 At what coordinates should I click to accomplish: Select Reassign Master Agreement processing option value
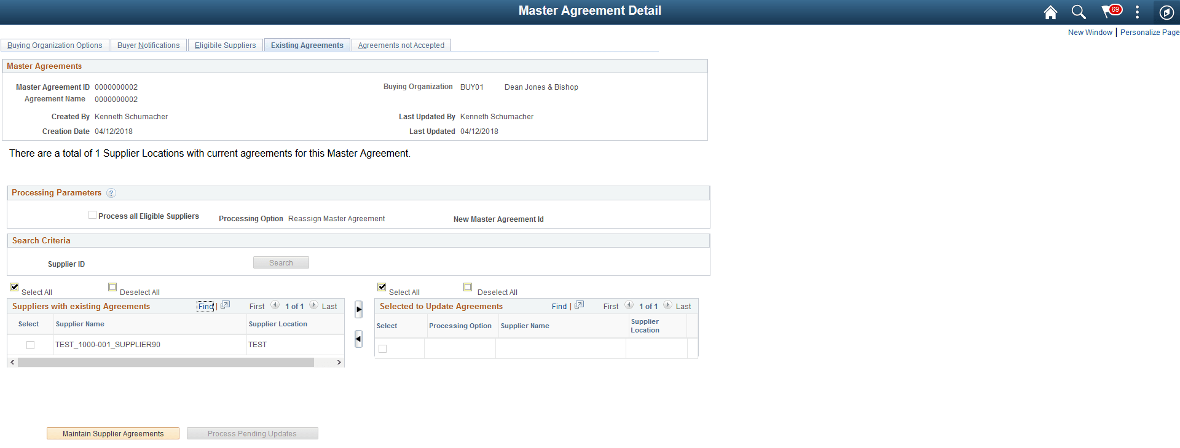click(x=336, y=219)
